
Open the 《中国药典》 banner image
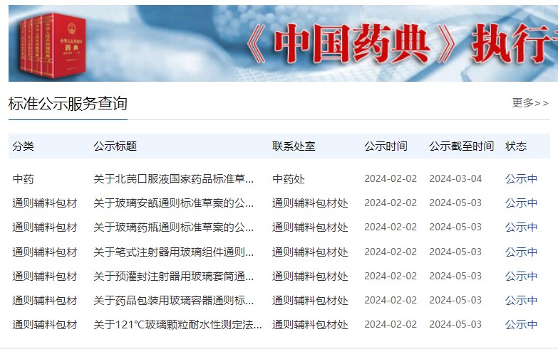283,43
